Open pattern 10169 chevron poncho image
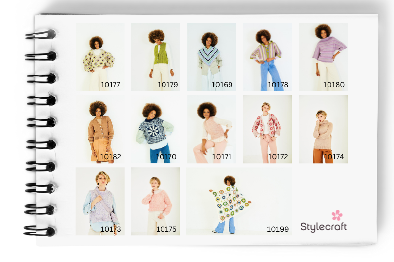This screenshot has width=394, height=262. pyautogui.click(x=211, y=57)
